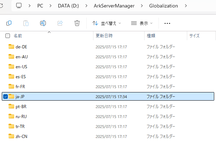
Task: Click the de-DE folder icon
Action: pos(11,47)
